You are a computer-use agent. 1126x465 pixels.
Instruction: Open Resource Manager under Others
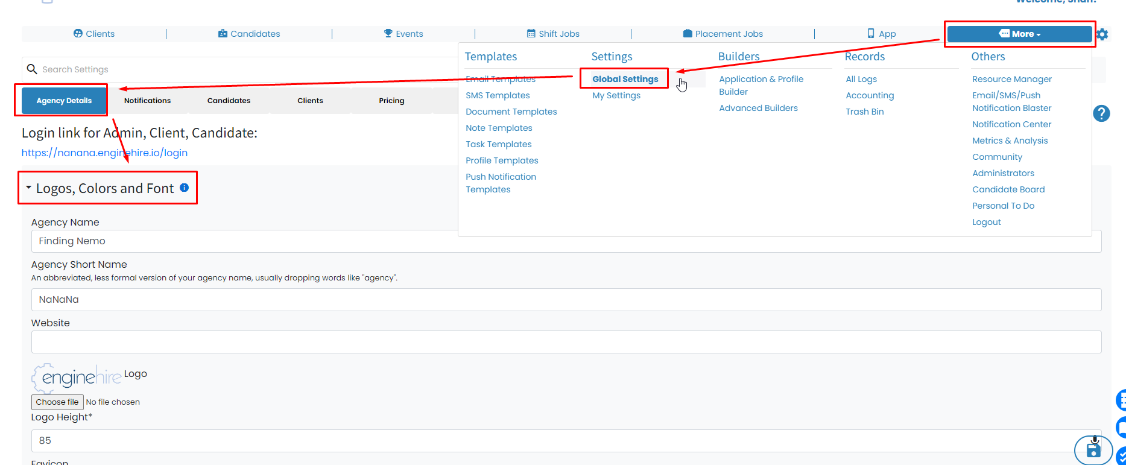click(x=1012, y=79)
